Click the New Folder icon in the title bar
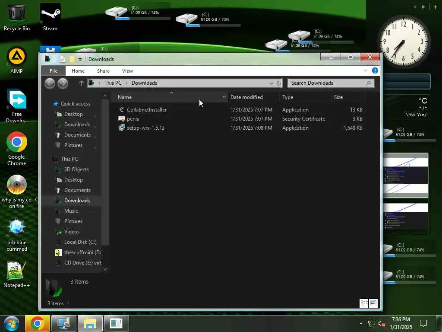 [x=72, y=59]
